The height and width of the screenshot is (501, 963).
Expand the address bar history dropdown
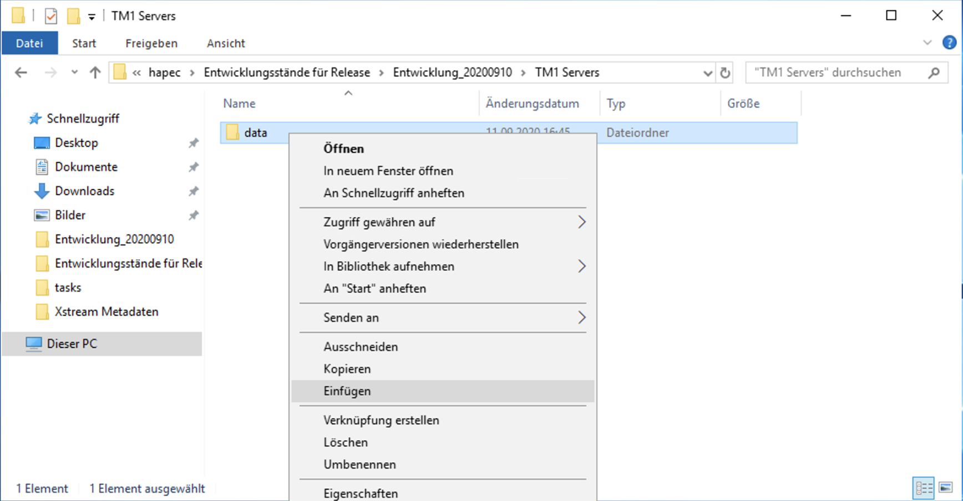pos(707,73)
